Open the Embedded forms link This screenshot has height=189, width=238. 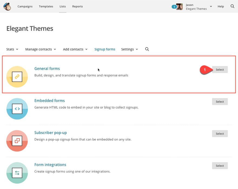click(x=49, y=100)
